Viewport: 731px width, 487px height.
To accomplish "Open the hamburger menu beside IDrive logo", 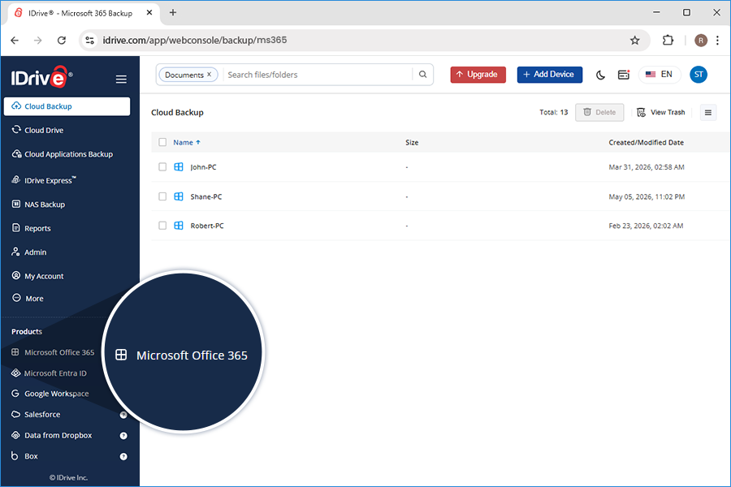I will click(x=121, y=80).
